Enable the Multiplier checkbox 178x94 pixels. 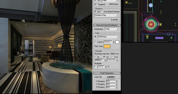pyautogui.click(x=96, y=67)
